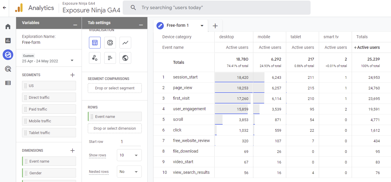Minimize the Tab settings panel
Viewport: 391px width, 182px height.
[x=141, y=25]
